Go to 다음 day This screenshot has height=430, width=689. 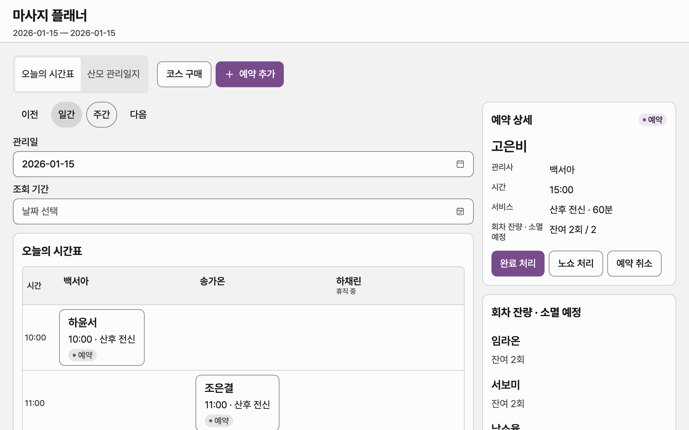pyautogui.click(x=138, y=114)
